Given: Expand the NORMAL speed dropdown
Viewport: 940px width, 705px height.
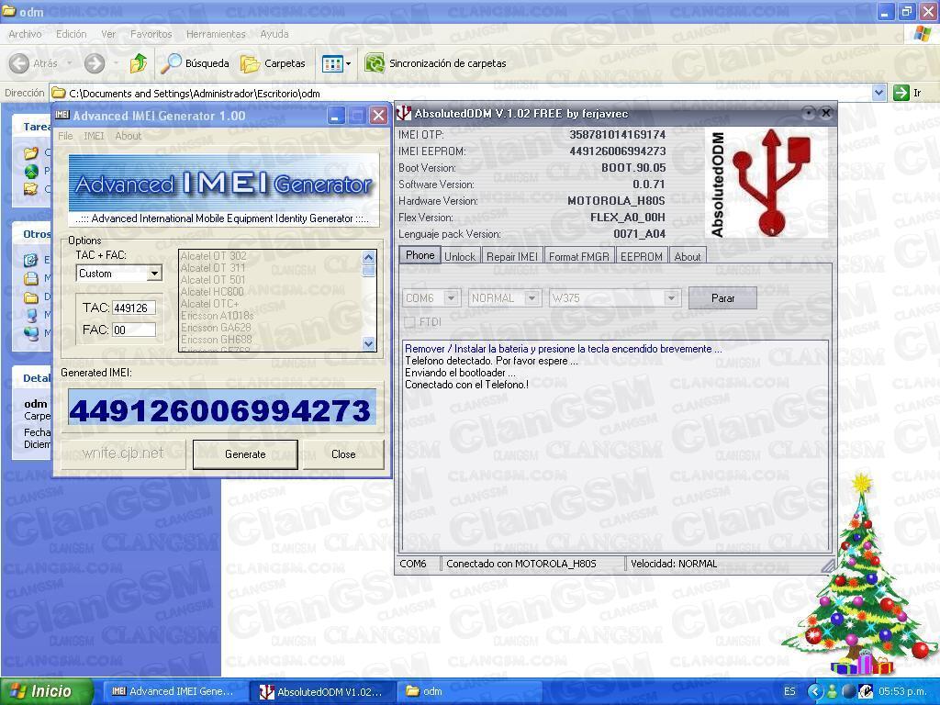Looking at the screenshot, I should (x=532, y=298).
